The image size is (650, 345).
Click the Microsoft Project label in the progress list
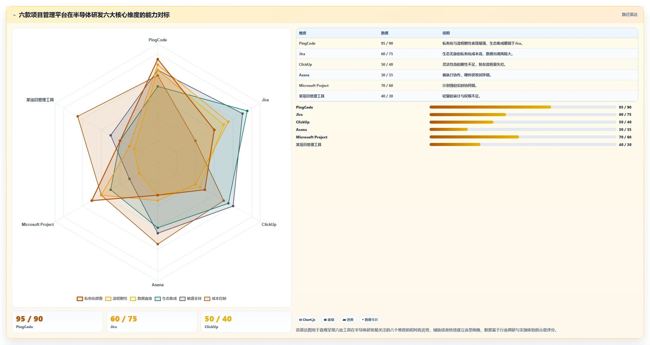[312, 137]
